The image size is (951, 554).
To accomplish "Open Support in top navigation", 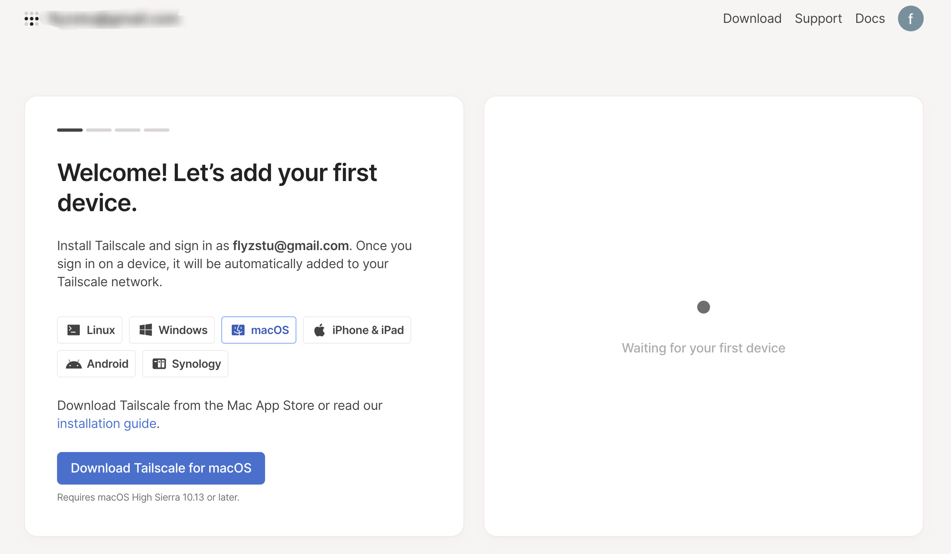I will click(818, 18).
